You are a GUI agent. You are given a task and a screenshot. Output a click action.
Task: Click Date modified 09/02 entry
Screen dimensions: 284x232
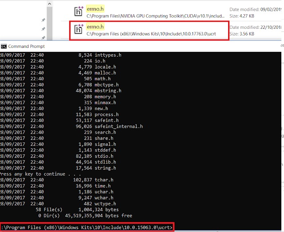point(256,9)
